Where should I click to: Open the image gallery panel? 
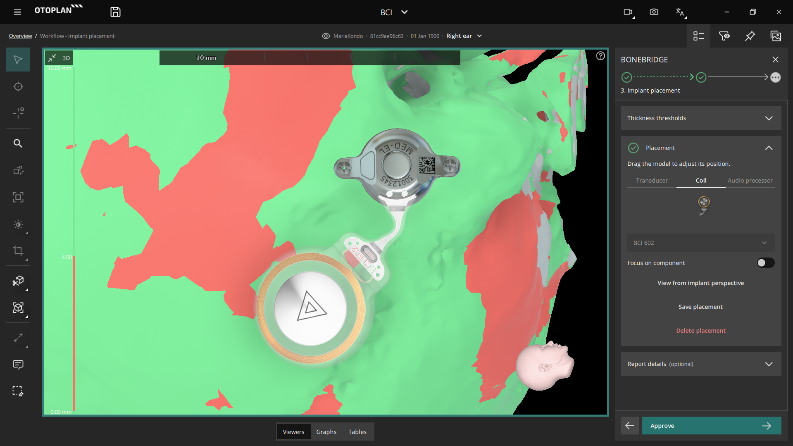[x=776, y=36]
